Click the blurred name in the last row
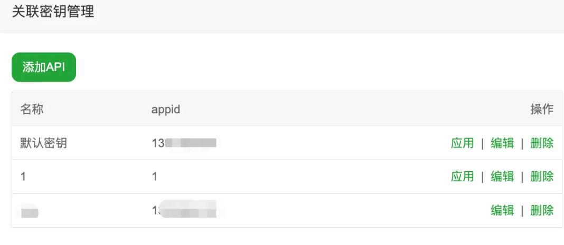 click(x=30, y=212)
